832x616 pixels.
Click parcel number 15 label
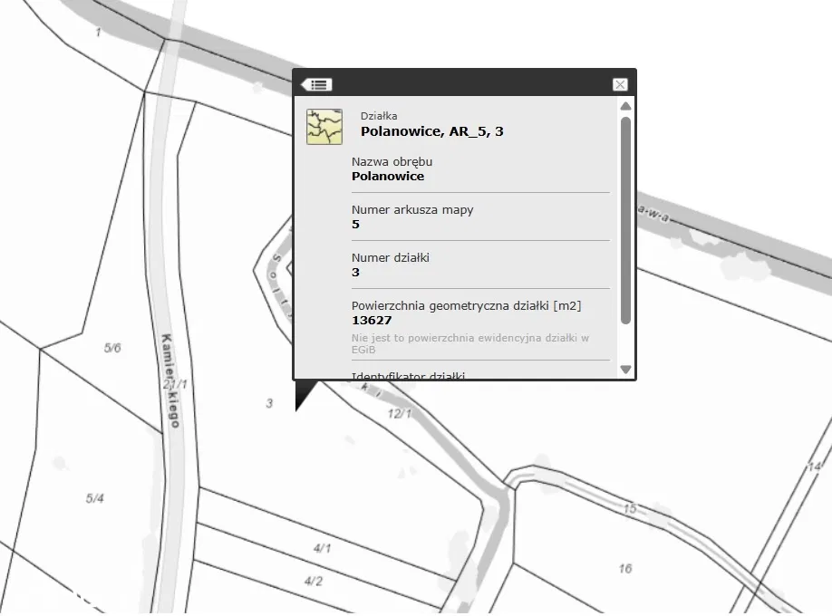click(x=629, y=509)
